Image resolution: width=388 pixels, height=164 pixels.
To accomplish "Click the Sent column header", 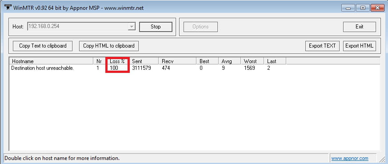I will click(144, 61).
